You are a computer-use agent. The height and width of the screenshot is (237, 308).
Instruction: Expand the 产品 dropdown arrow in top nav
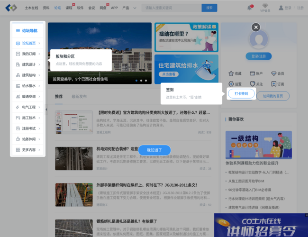coord(135,8)
